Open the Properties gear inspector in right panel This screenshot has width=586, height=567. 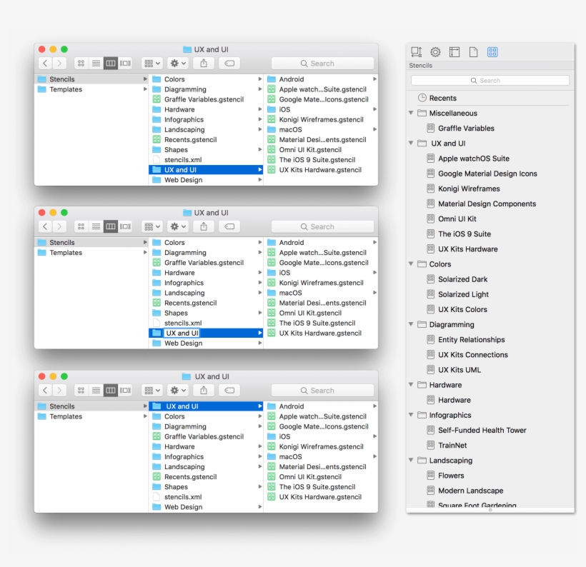pyautogui.click(x=434, y=52)
